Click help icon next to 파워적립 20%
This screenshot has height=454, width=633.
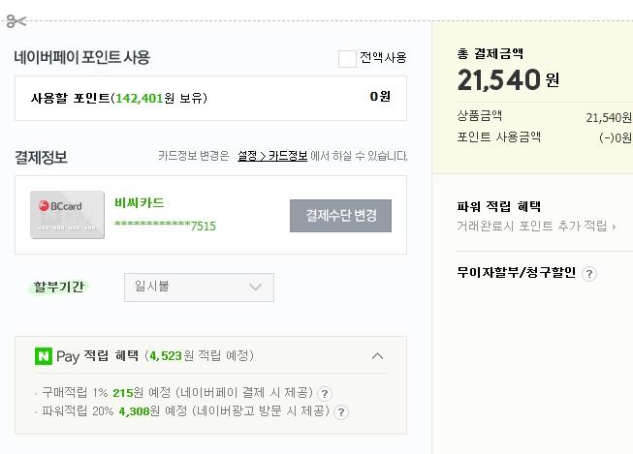pos(341,411)
